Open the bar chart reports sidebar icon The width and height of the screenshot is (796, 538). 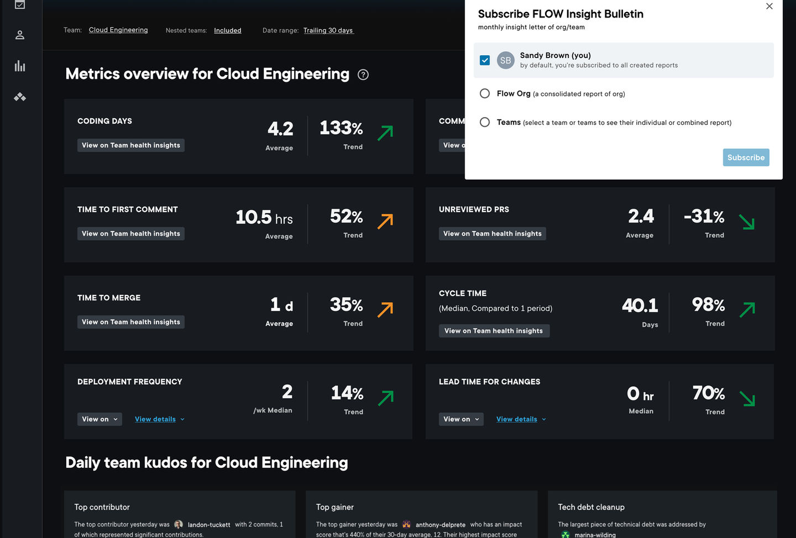pos(20,66)
